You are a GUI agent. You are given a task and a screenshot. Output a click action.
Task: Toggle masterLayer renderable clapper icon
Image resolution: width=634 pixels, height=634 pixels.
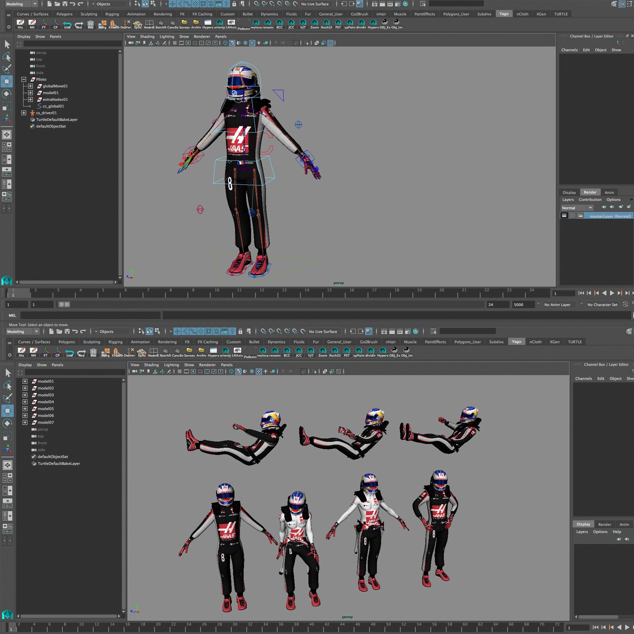click(x=564, y=216)
